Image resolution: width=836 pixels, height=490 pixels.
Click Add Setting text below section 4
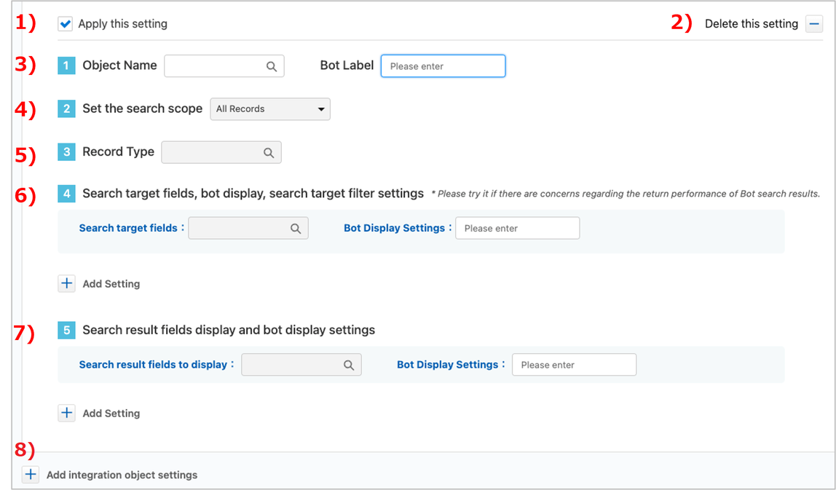pyautogui.click(x=111, y=284)
